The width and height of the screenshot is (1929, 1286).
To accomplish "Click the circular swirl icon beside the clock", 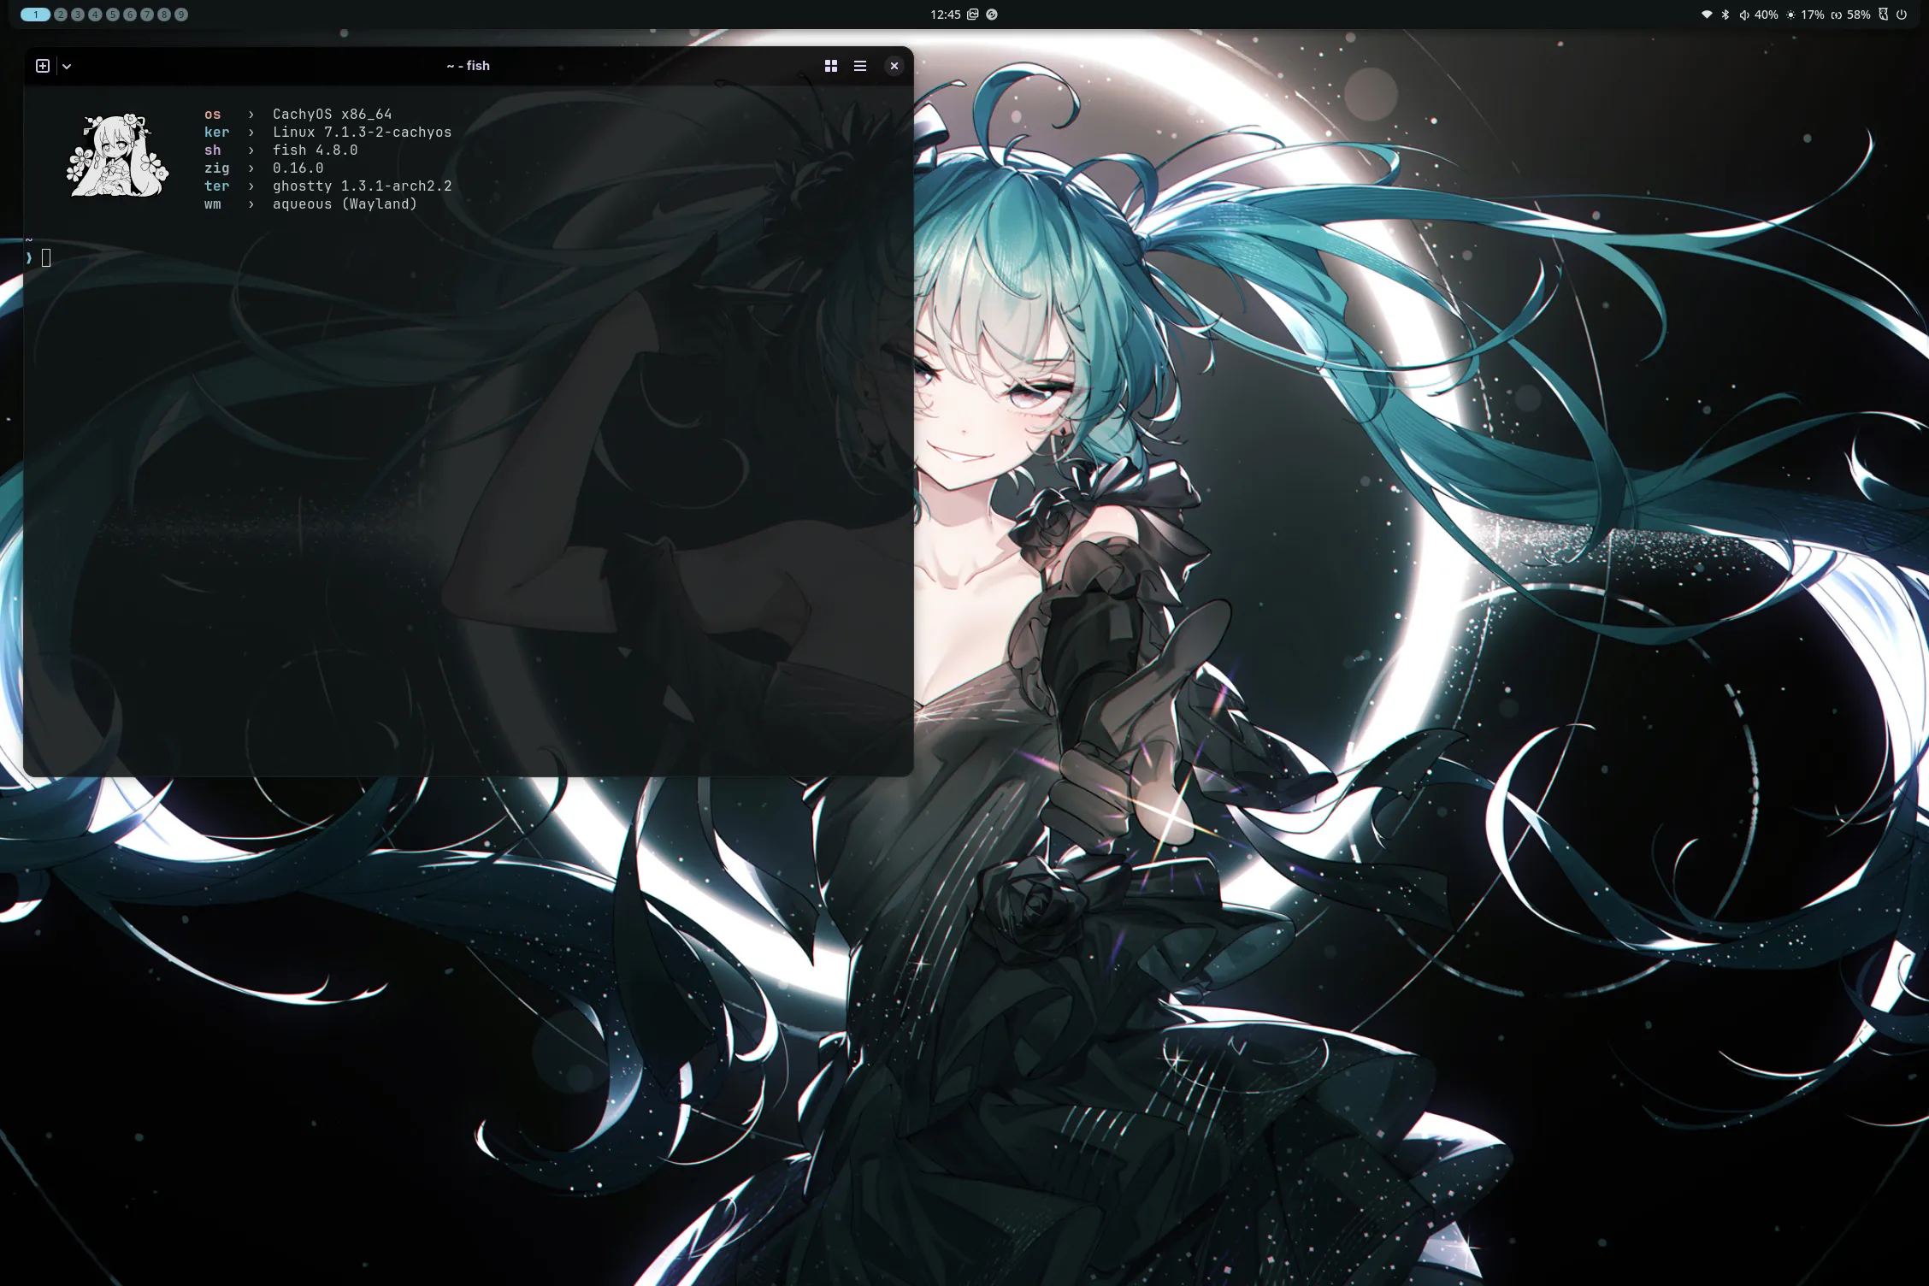I will [x=992, y=15].
